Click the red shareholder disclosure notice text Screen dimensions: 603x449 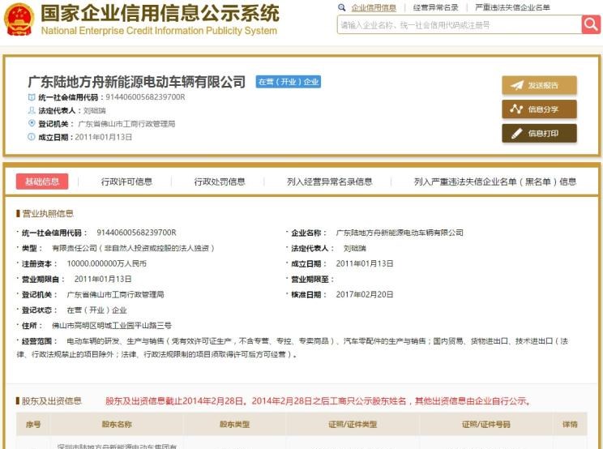tap(319, 401)
